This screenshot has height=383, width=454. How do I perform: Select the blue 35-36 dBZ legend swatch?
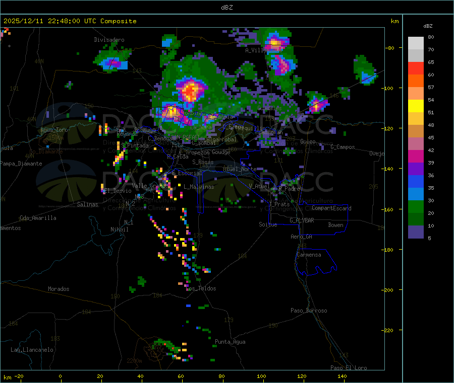416,181
